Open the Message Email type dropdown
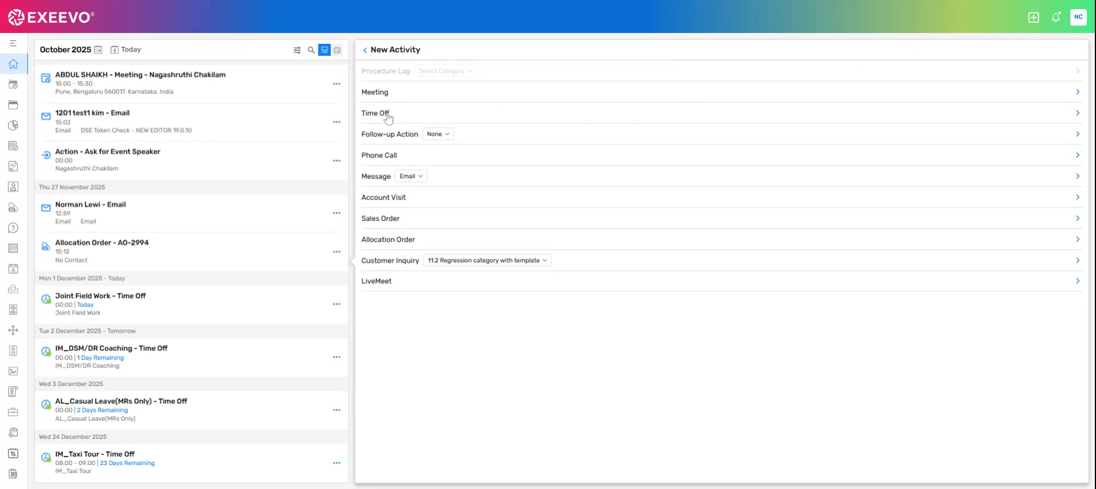This screenshot has width=1096, height=489. pos(411,176)
